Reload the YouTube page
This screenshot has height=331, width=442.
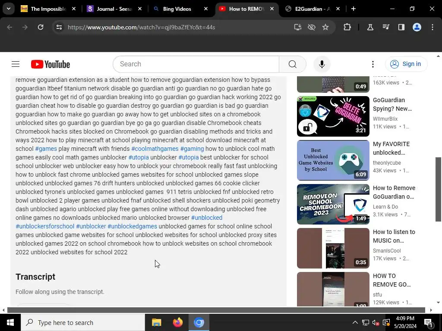tap(41, 27)
